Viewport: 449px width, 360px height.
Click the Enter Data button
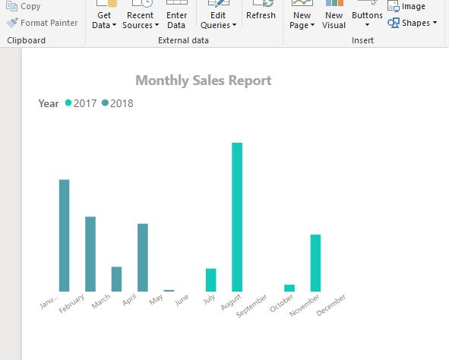pyautogui.click(x=176, y=15)
